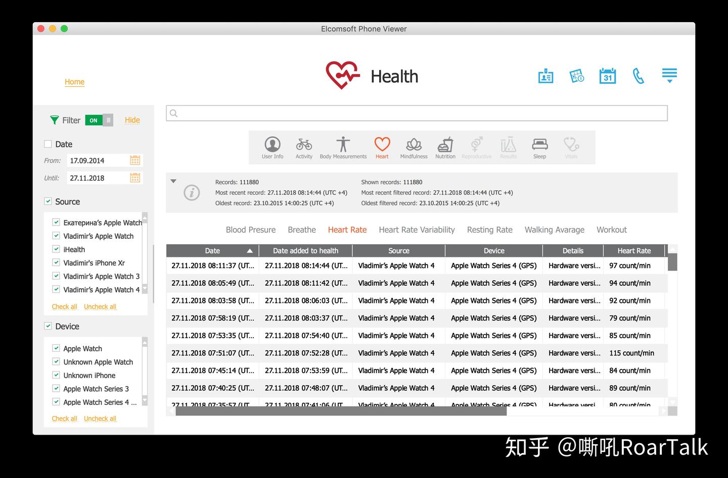The height and width of the screenshot is (478, 728).
Task: Open the Workout tab
Action: click(611, 230)
